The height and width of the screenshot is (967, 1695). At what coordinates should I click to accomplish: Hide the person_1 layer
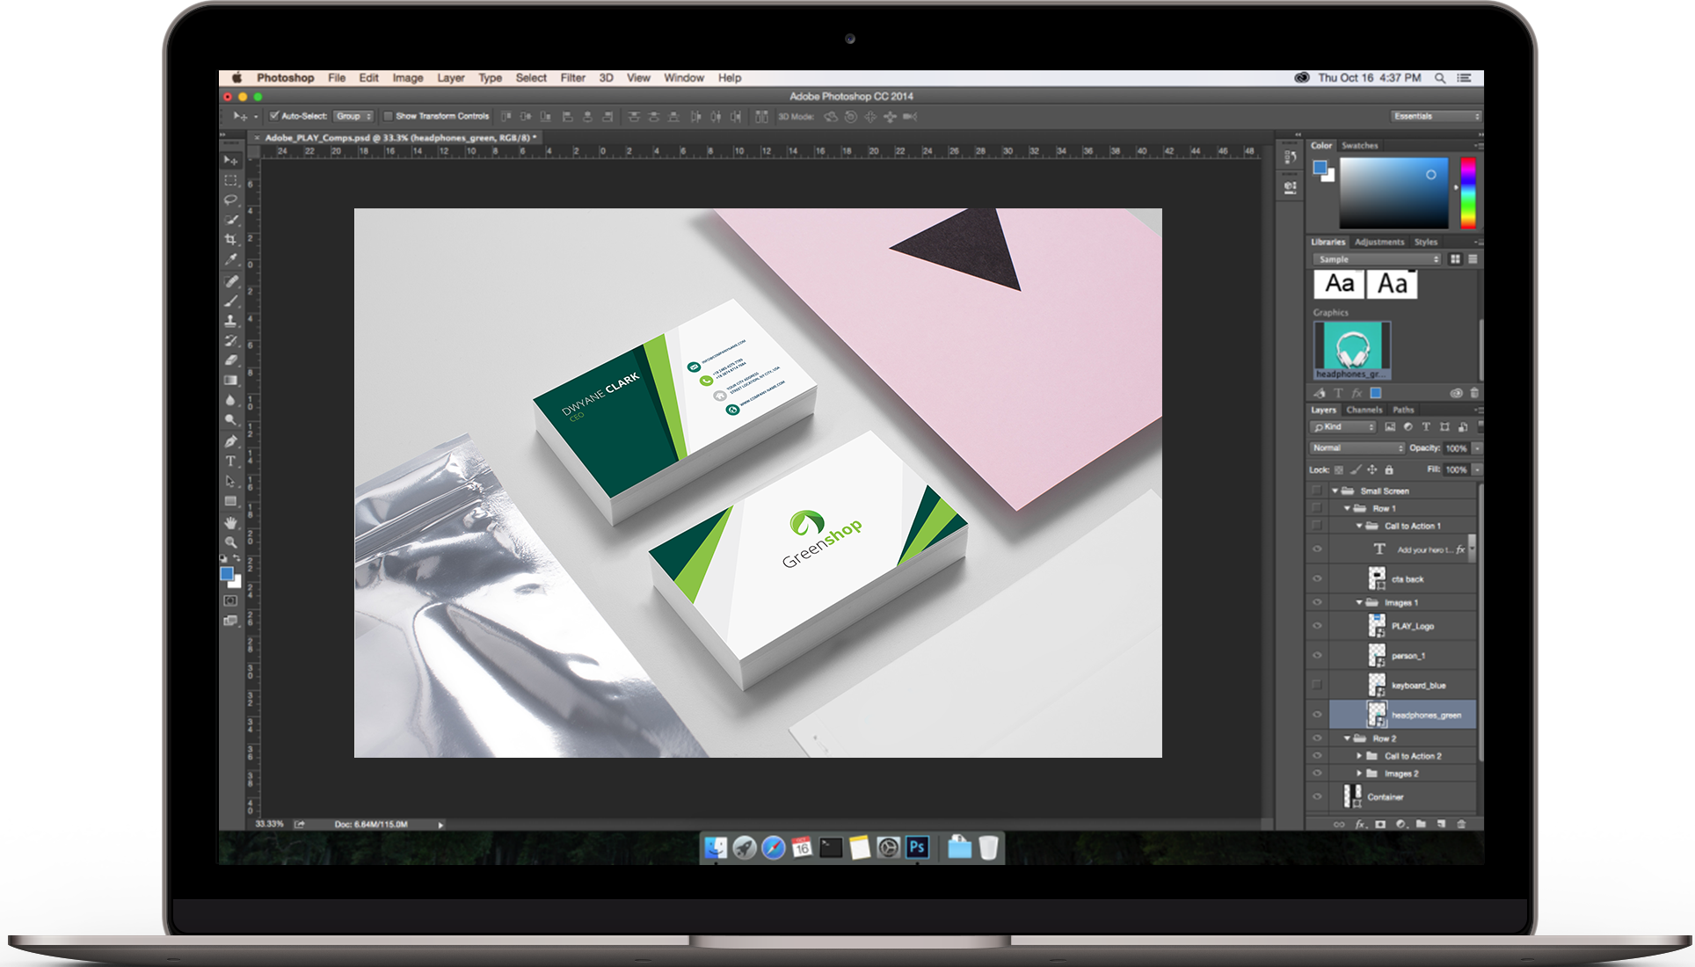coord(1317,656)
